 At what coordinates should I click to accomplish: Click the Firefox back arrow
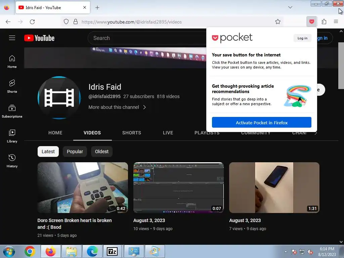click(x=8, y=22)
